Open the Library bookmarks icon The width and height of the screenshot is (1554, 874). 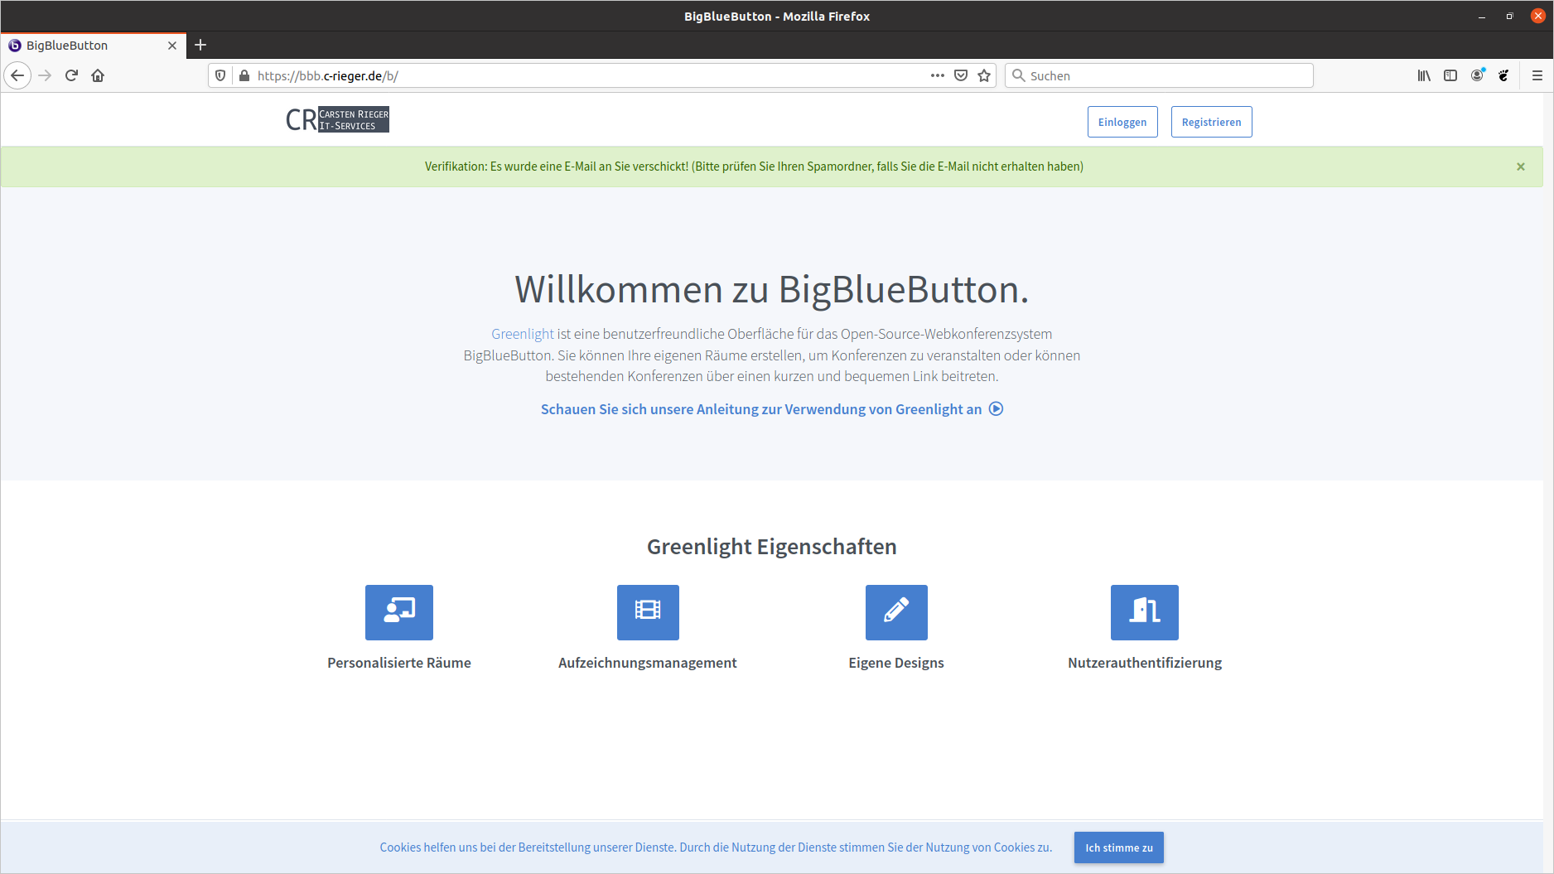1424,75
